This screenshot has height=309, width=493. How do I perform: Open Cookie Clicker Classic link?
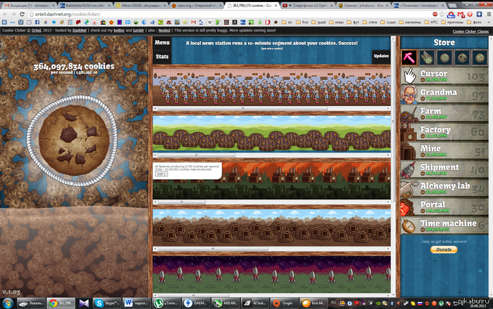(470, 32)
